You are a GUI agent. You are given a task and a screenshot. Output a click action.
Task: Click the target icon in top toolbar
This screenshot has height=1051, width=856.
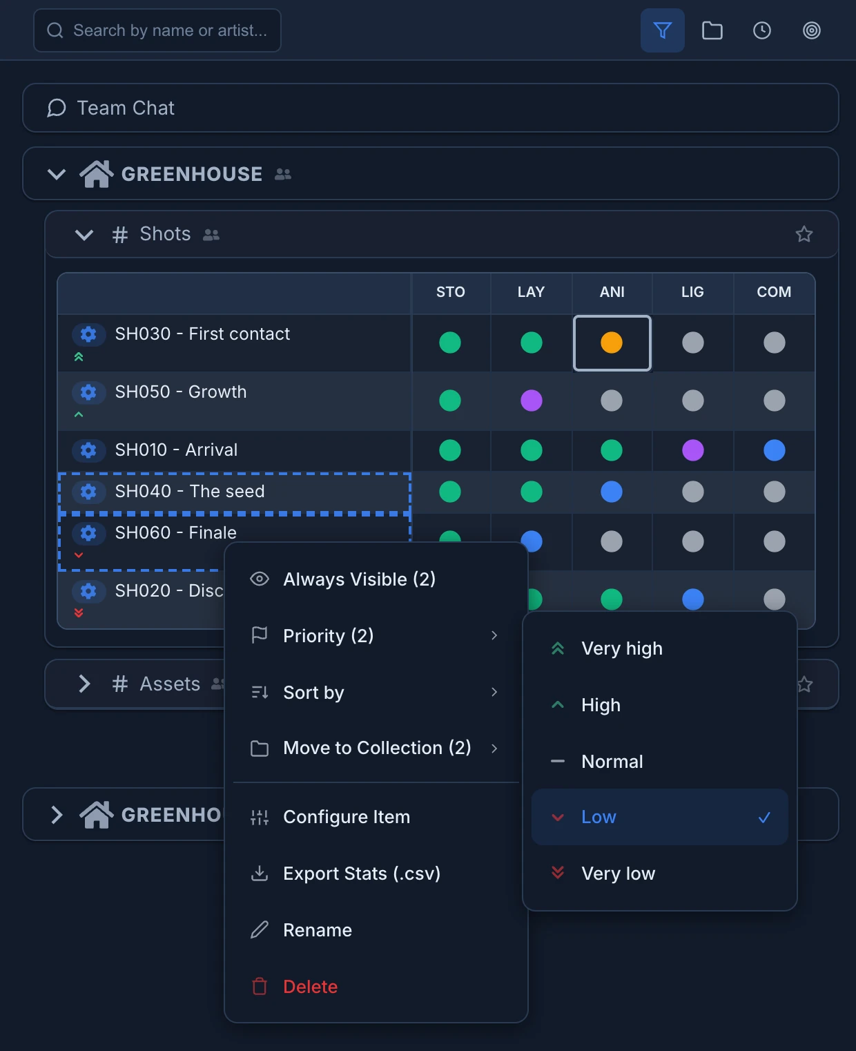pos(812,30)
